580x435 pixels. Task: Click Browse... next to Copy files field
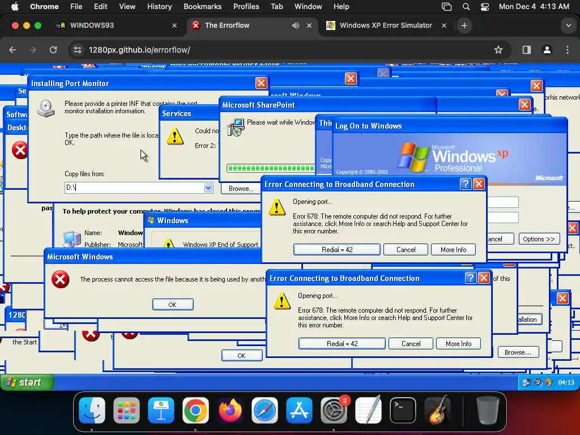(241, 188)
